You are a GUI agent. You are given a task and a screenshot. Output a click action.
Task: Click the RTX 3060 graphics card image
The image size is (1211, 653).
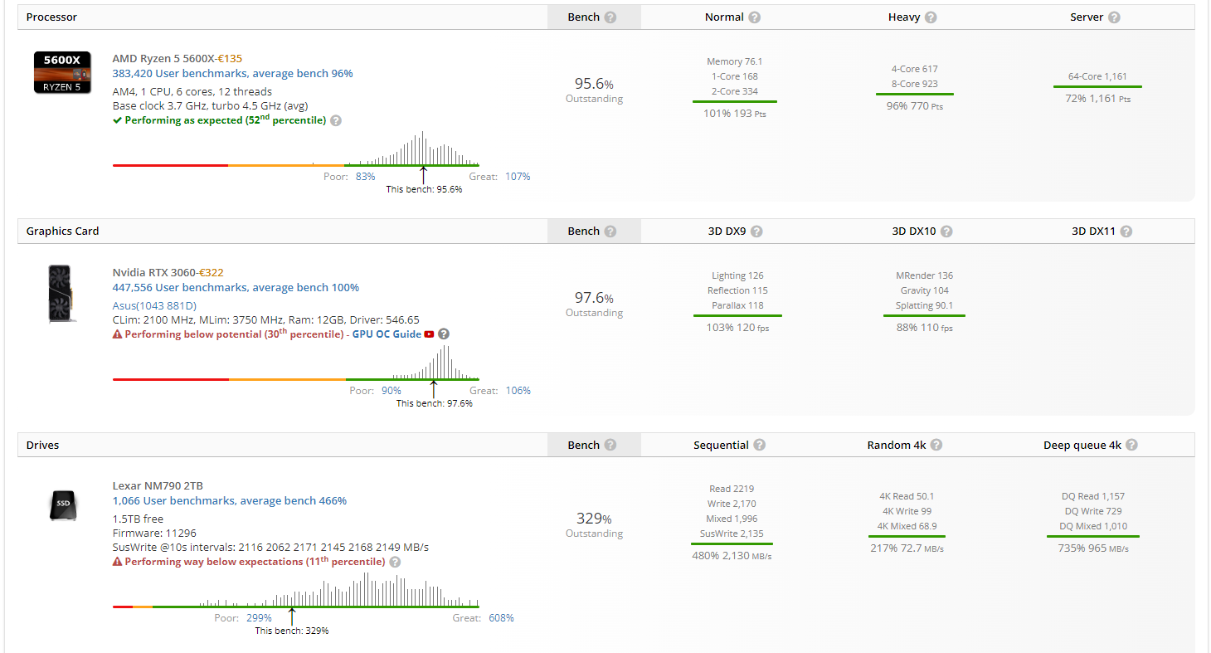61,294
